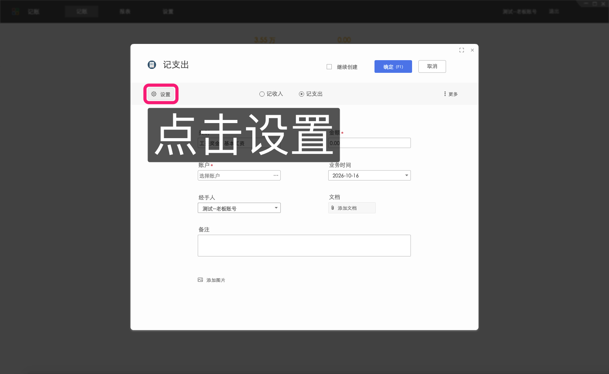Image resolution: width=609 pixels, height=374 pixels.
Task: Click the picture icon beside 添加图片
Action: tap(200, 280)
